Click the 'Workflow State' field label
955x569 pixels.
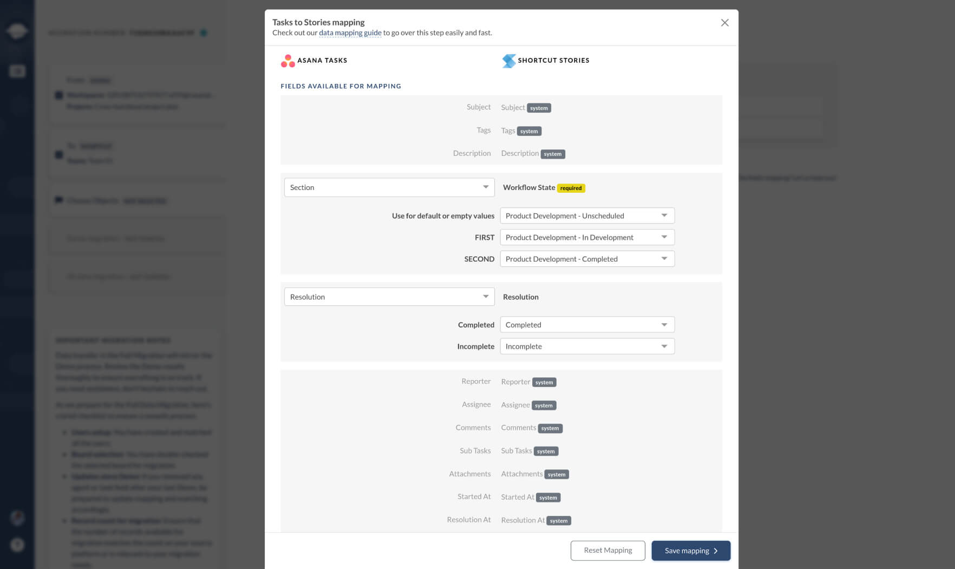pyautogui.click(x=529, y=187)
